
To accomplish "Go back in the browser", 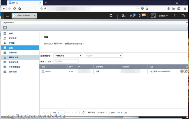I will (x=4, y=9).
